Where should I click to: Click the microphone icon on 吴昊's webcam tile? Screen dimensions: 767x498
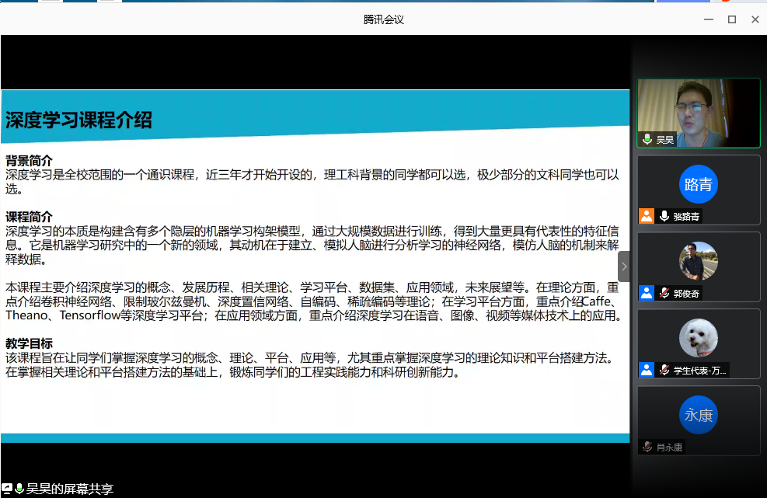646,140
